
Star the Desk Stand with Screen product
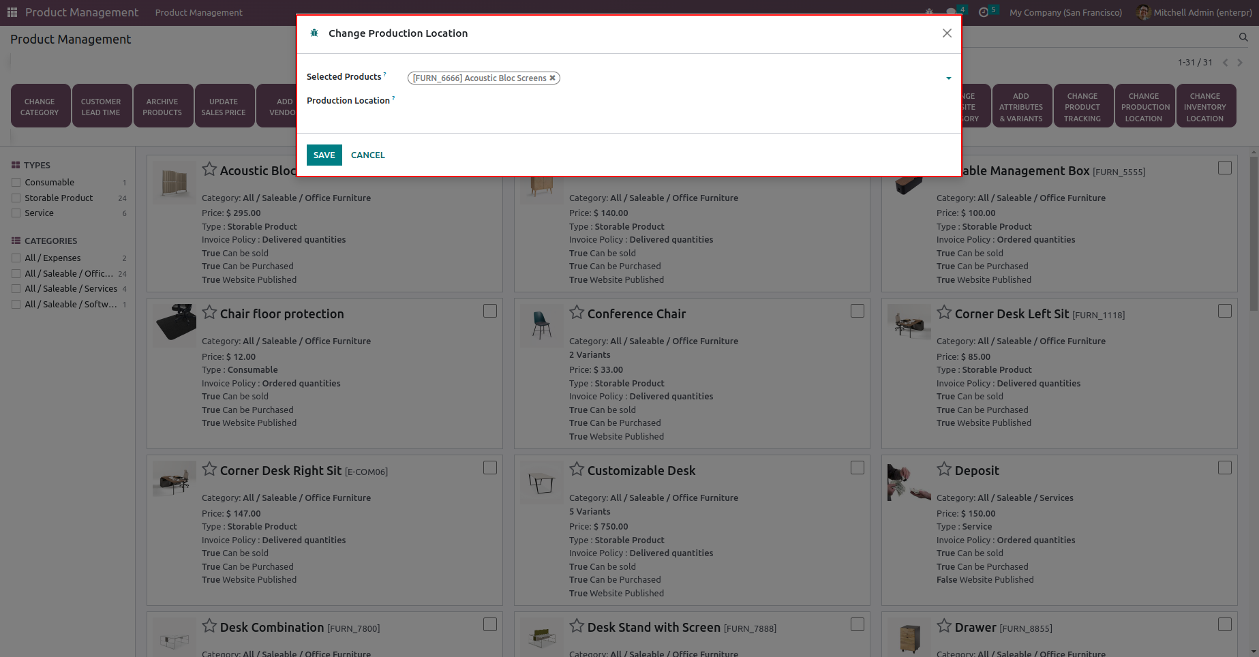pyautogui.click(x=577, y=626)
